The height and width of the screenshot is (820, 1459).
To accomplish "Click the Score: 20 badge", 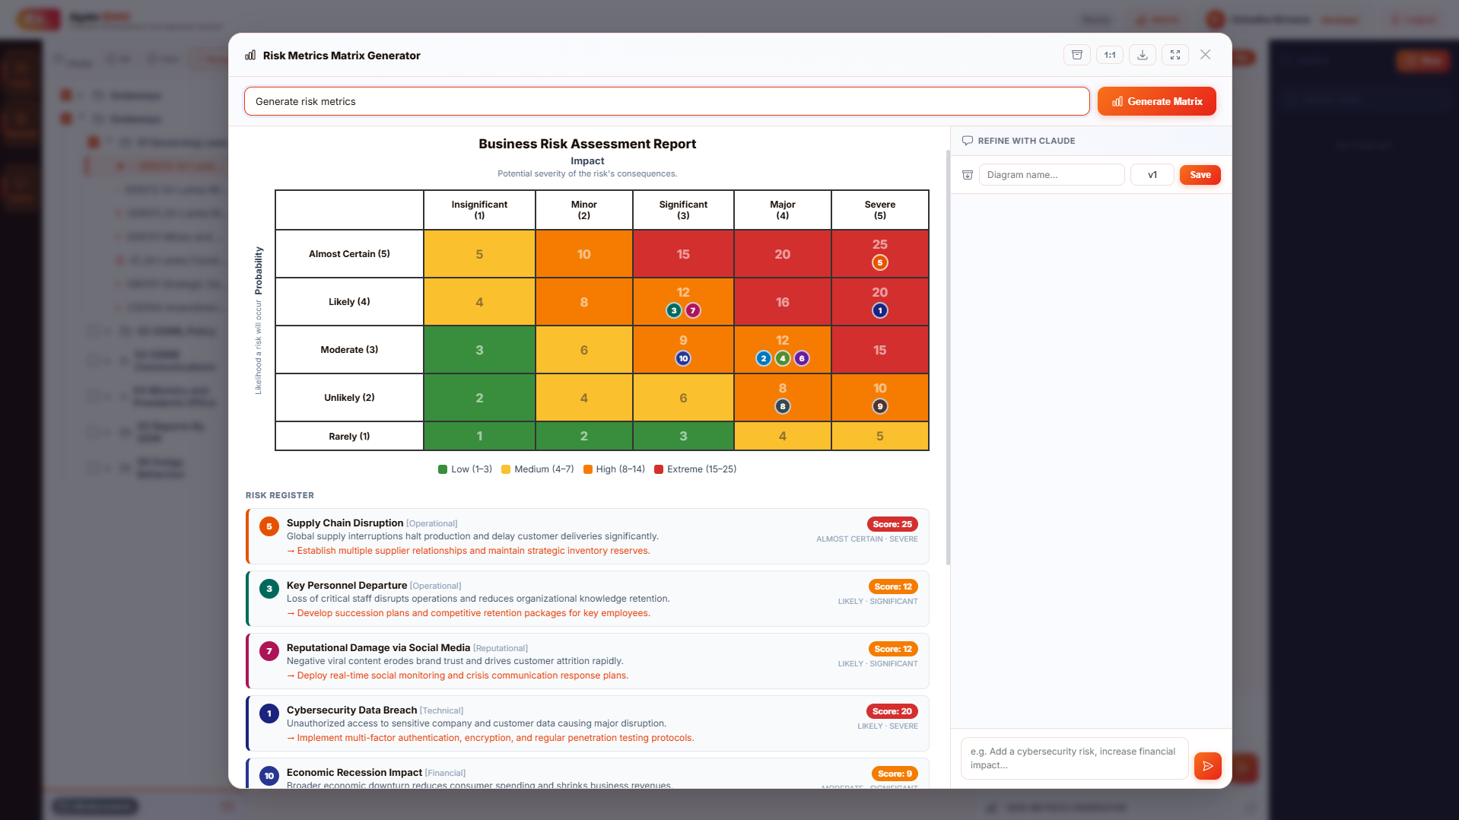I will tap(892, 711).
